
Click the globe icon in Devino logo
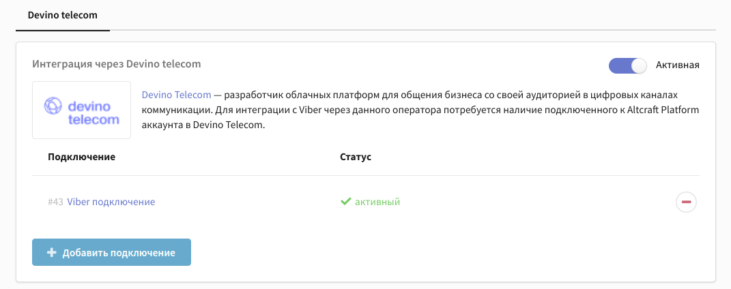click(x=53, y=106)
